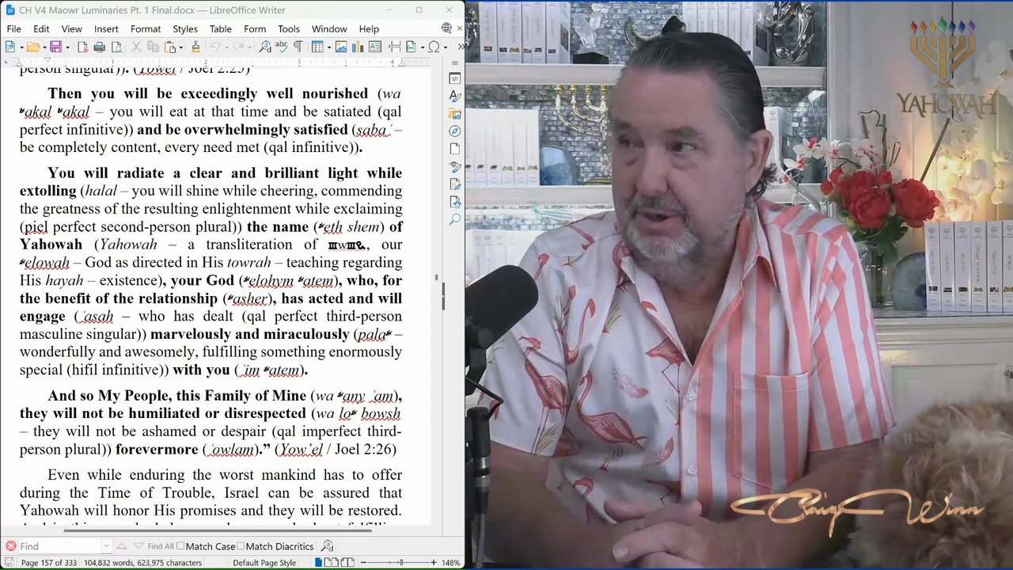This screenshot has height=570, width=1013.
Task: Open the View menu
Action: point(71,29)
